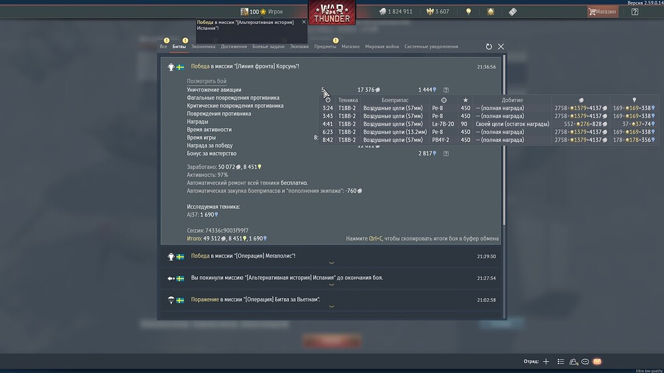
Task: Click the Golden Eagles balance 3 607
Action: coord(438,12)
